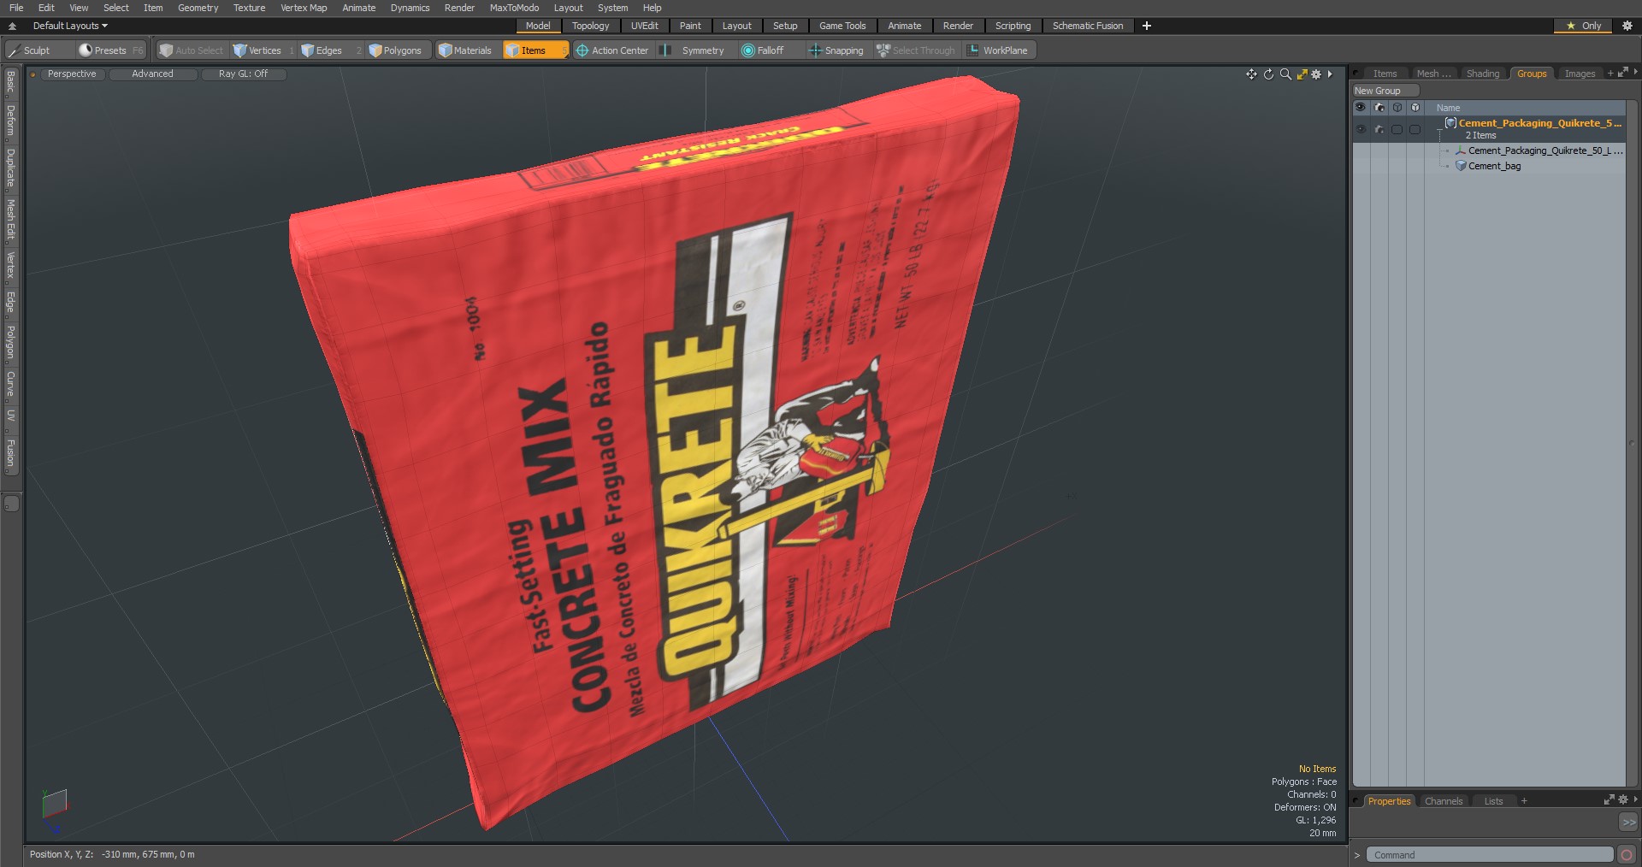
Task: Open the Action Center options
Action: click(612, 50)
